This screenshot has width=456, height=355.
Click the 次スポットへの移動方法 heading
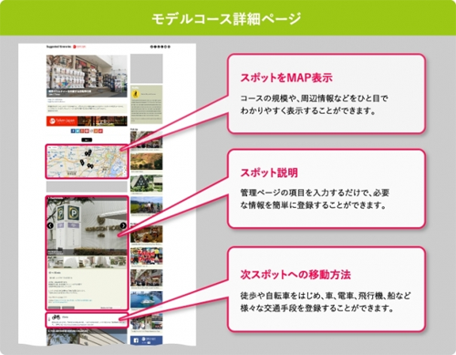(x=295, y=275)
